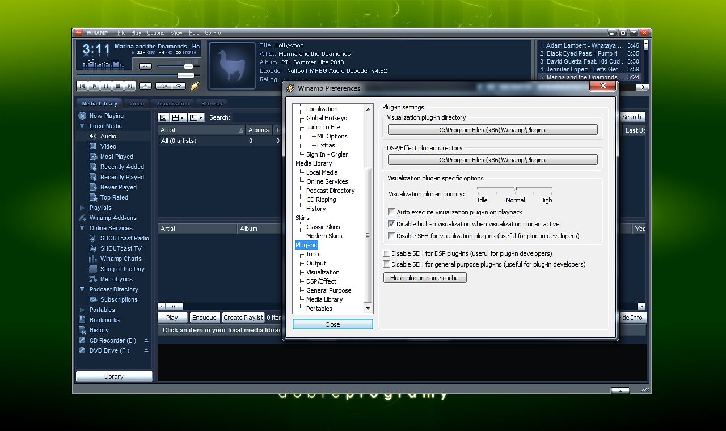Click the Winamp Add-ons icon
This screenshot has width=726, height=431.
pyautogui.click(x=82, y=218)
